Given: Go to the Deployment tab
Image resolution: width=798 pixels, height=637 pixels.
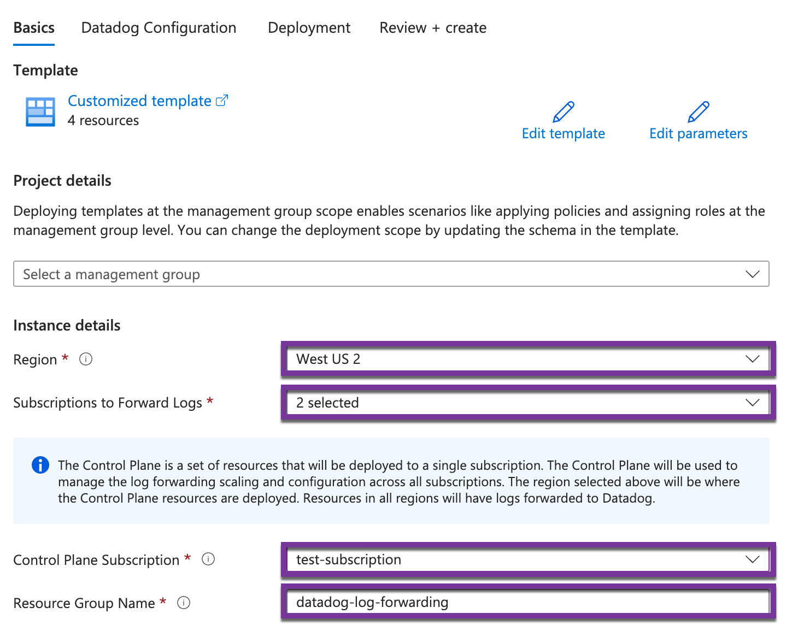Looking at the screenshot, I should 309,28.
